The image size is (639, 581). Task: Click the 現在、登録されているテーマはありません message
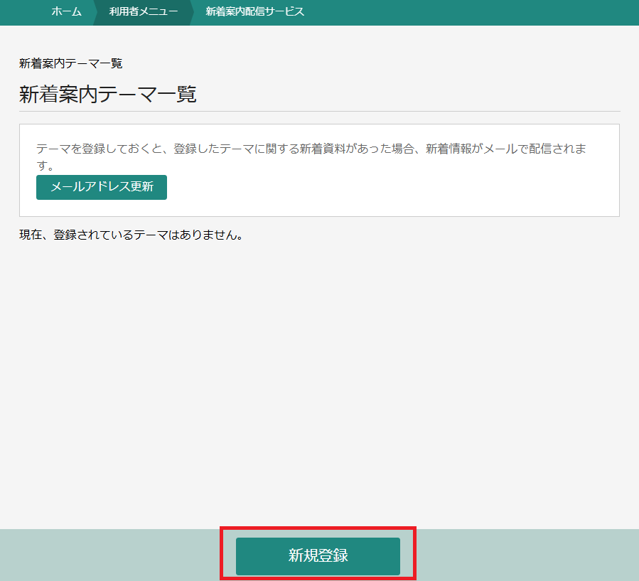click(x=131, y=235)
